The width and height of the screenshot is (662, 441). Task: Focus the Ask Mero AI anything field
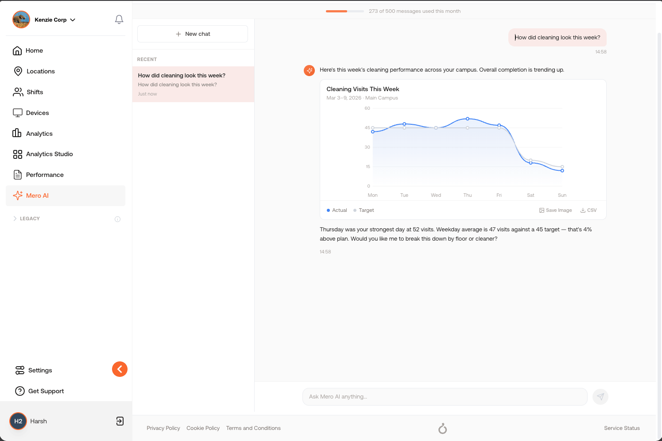pos(445,397)
